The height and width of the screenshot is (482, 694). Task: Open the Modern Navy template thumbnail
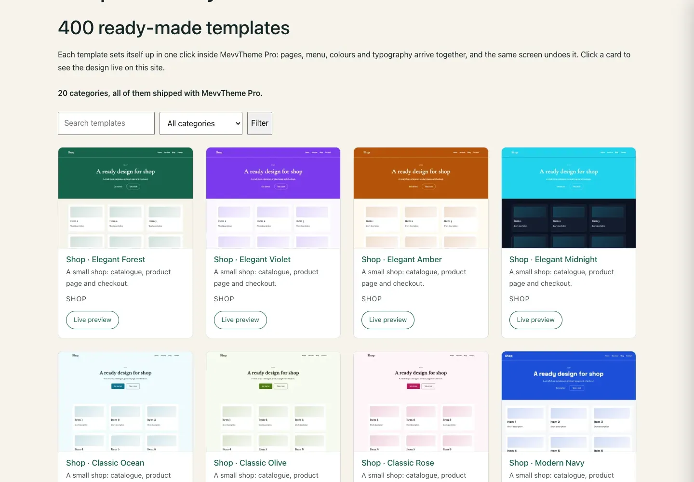pyautogui.click(x=569, y=402)
